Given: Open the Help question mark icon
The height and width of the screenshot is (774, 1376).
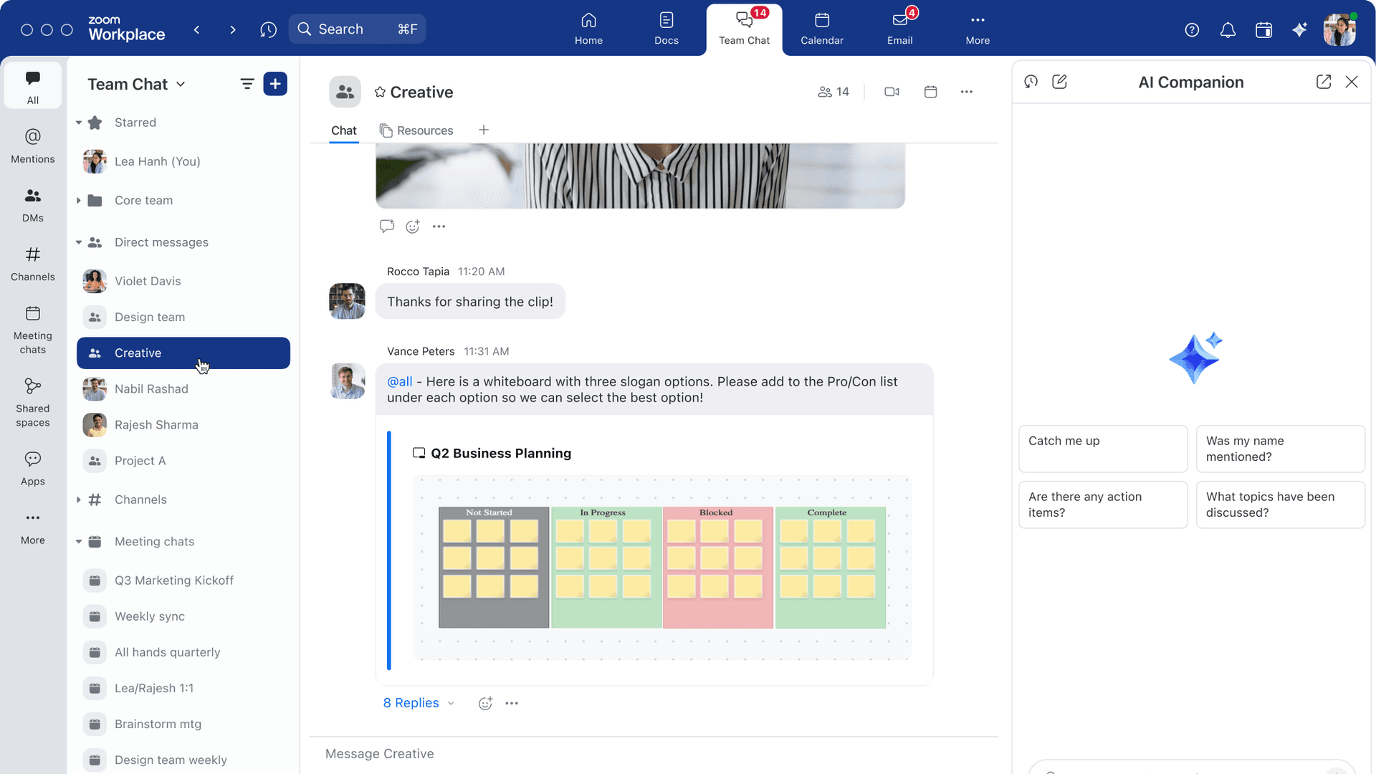Looking at the screenshot, I should 1192,29.
